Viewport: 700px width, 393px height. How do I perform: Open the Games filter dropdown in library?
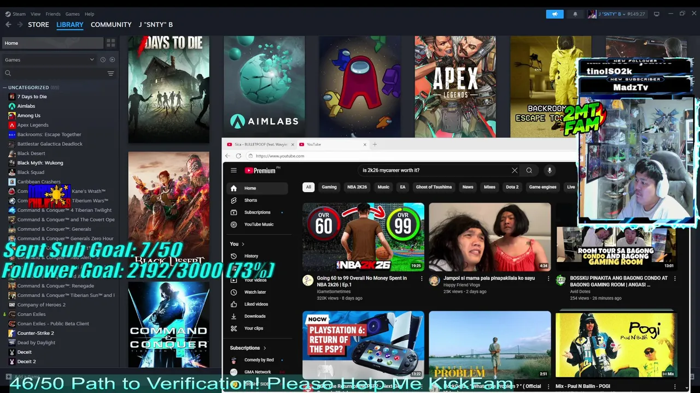(49, 59)
